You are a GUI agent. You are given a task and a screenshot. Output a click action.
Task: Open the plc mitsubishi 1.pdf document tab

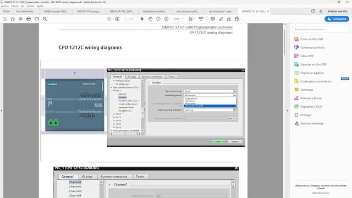click(221, 11)
